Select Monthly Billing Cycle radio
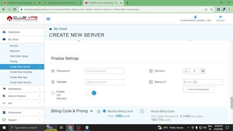 click(104, 111)
